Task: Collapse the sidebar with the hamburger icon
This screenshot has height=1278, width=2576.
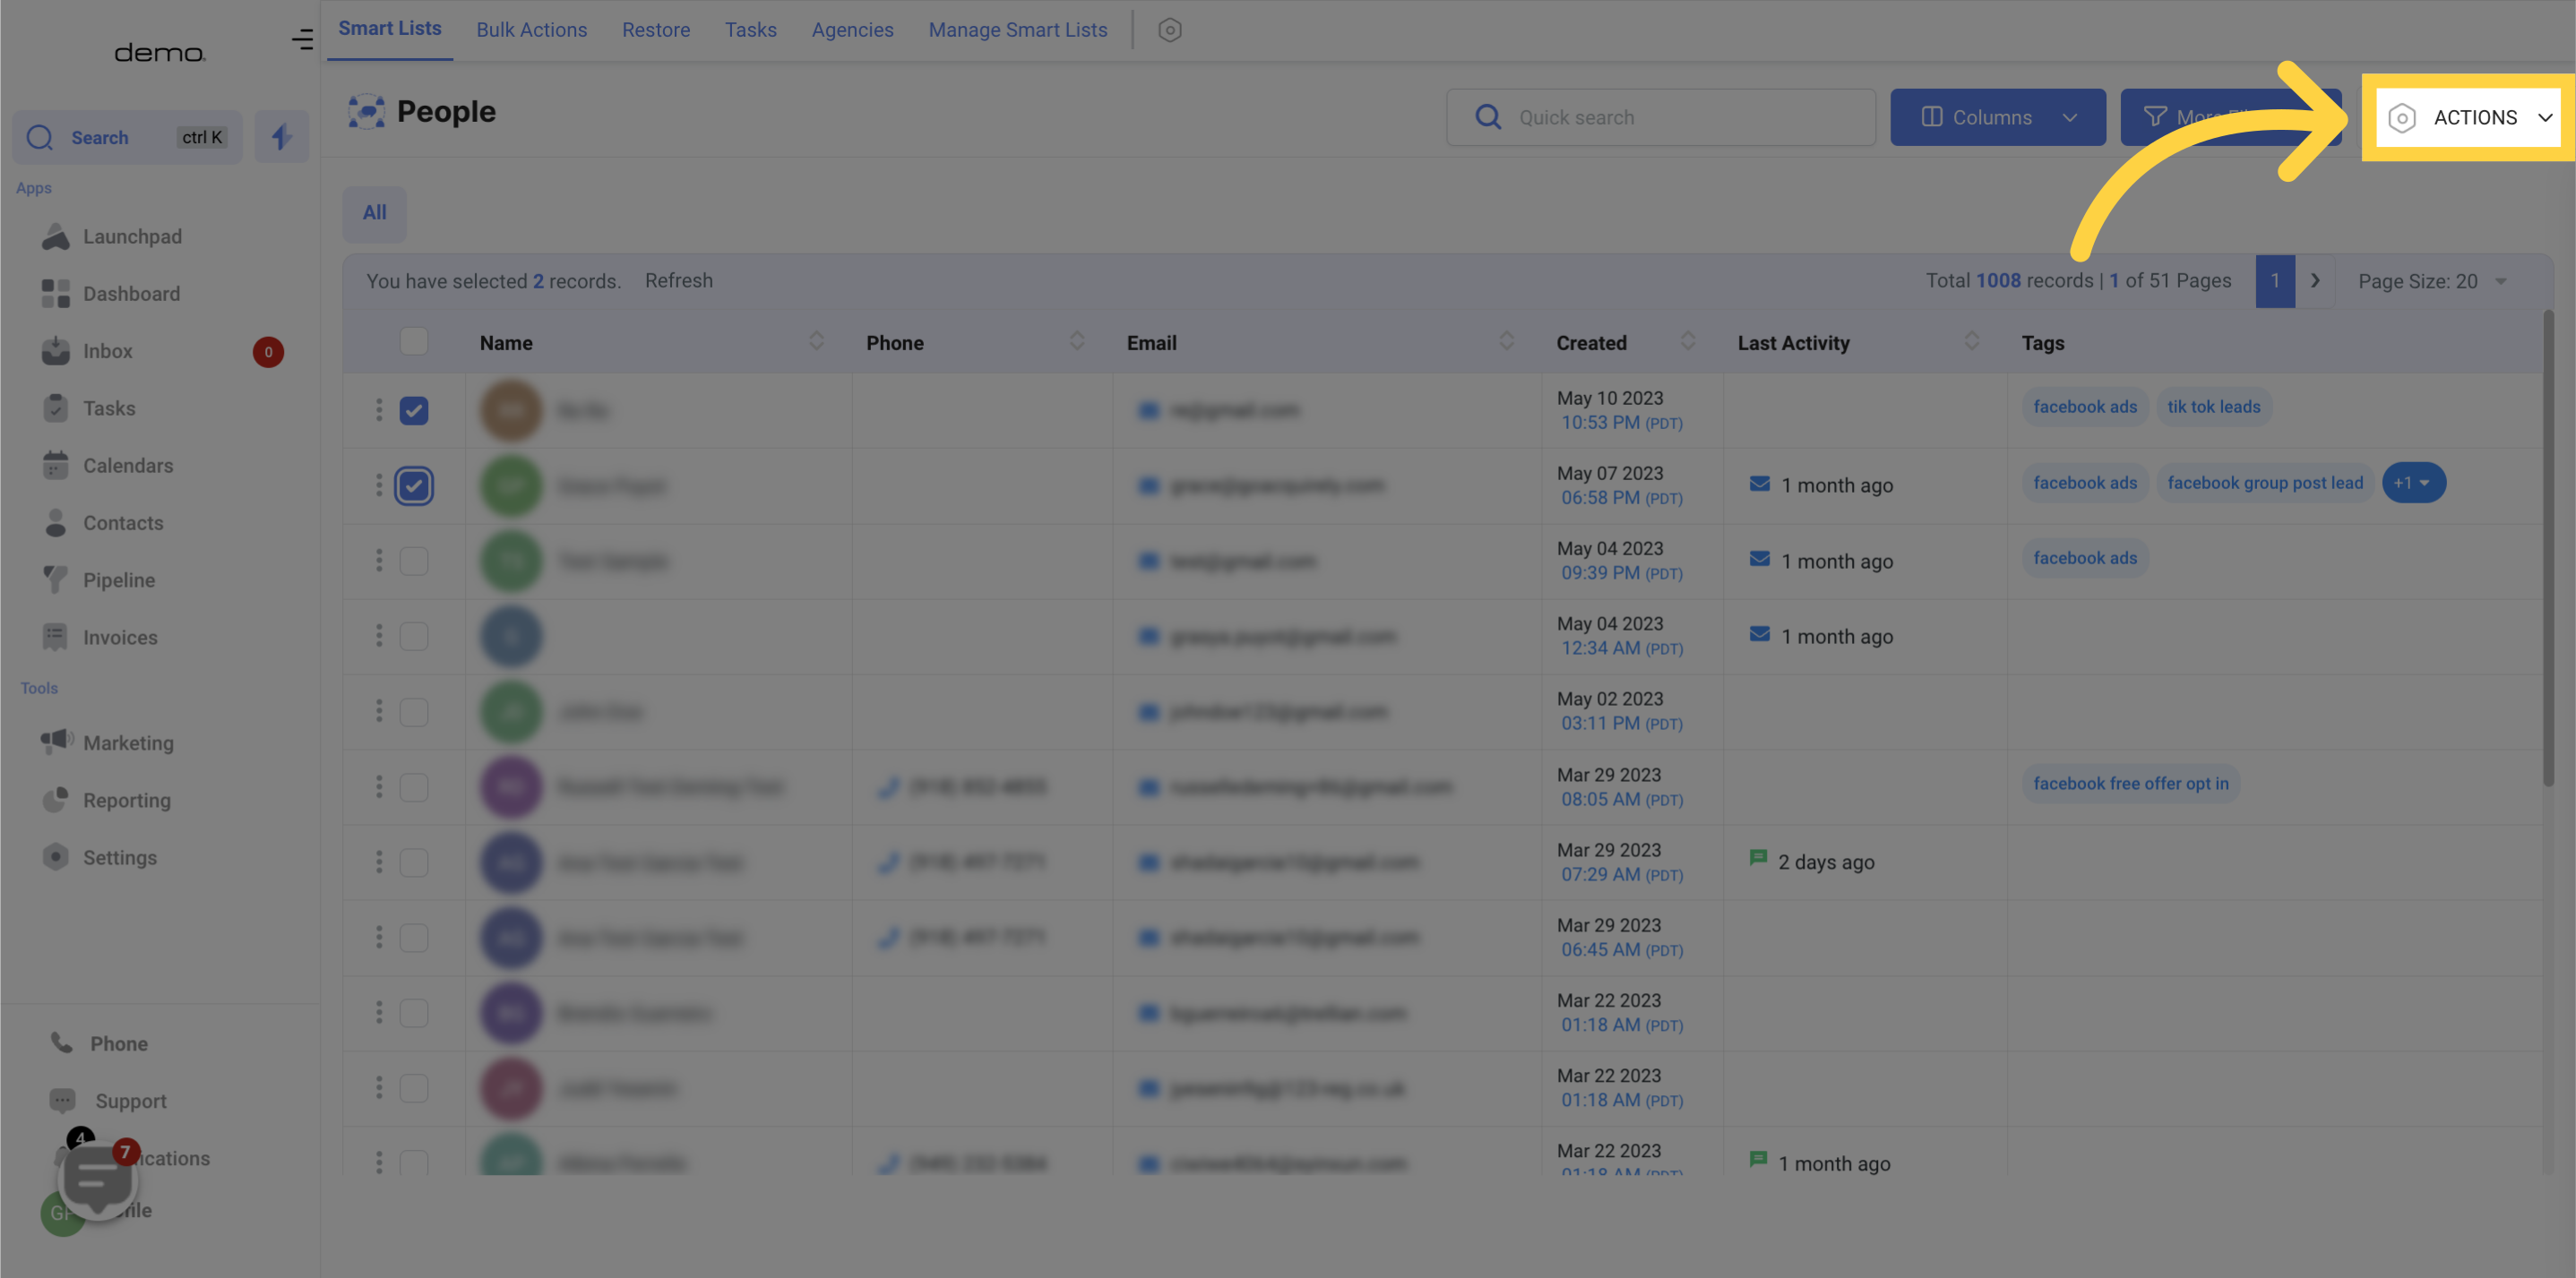Action: coord(302,40)
